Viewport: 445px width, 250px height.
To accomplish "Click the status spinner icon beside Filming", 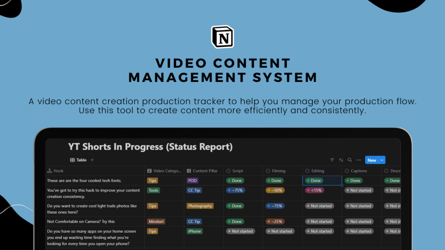I will pyautogui.click(x=267, y=171).
